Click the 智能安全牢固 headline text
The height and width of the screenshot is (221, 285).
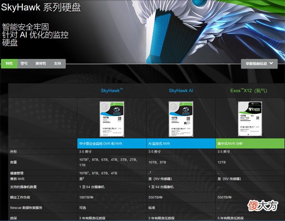point(25,27)
